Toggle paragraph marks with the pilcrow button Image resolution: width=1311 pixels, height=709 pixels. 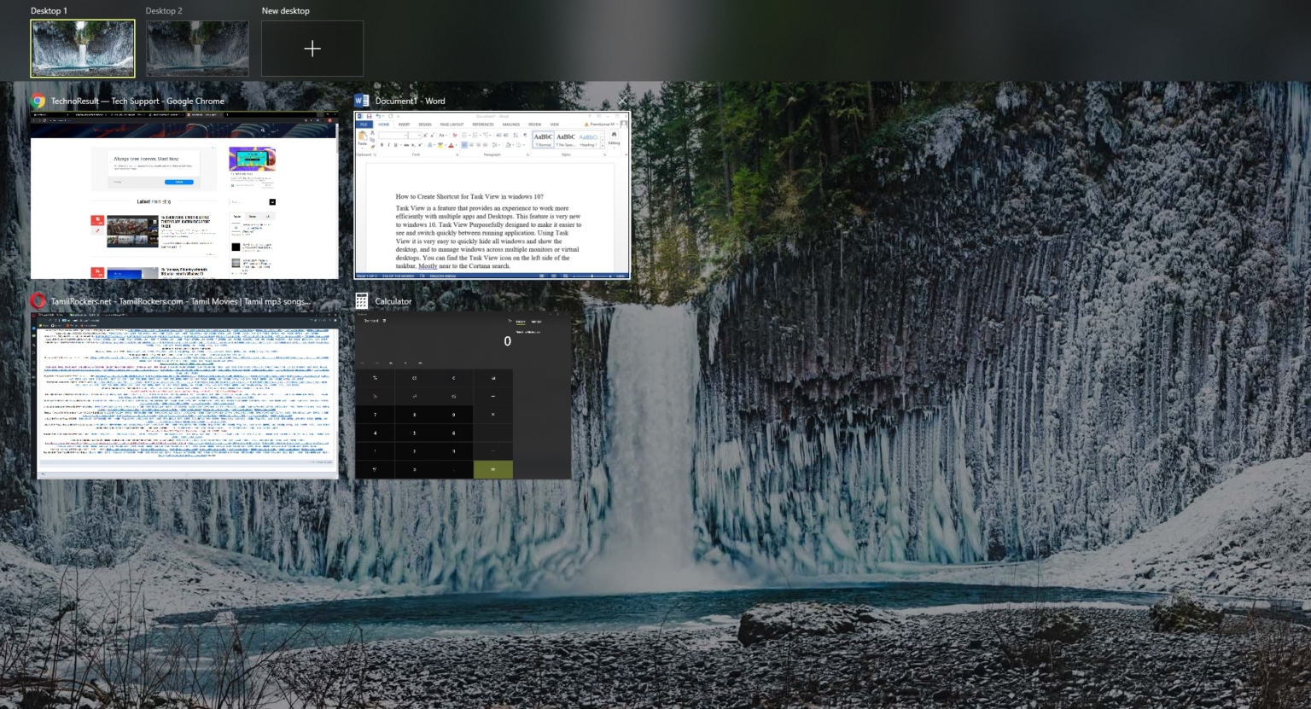pyautogui.click(x=523, y=136)
